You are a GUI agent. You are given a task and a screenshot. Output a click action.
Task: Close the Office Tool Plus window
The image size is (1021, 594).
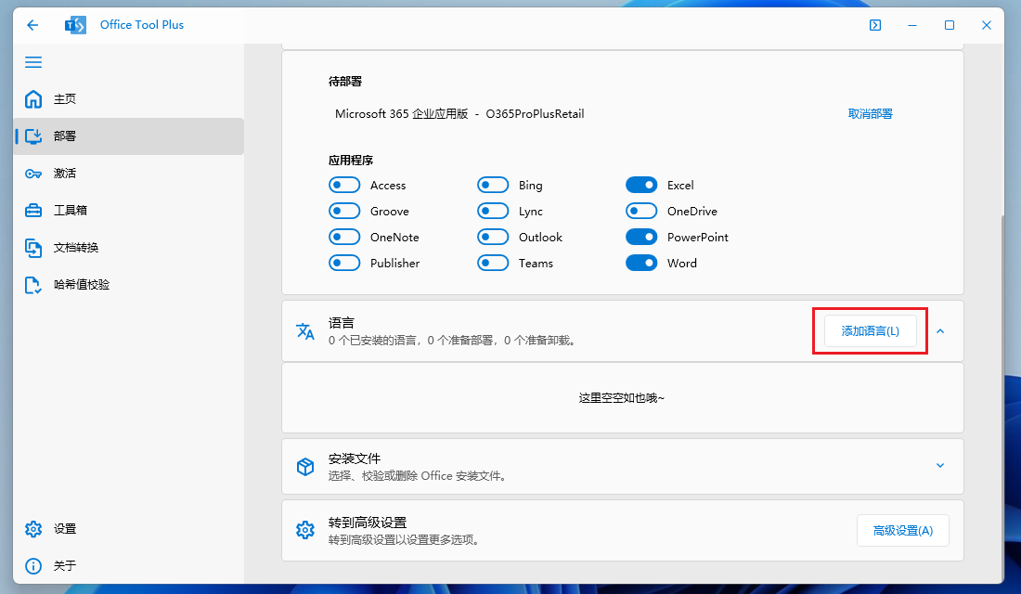(987, 25)
